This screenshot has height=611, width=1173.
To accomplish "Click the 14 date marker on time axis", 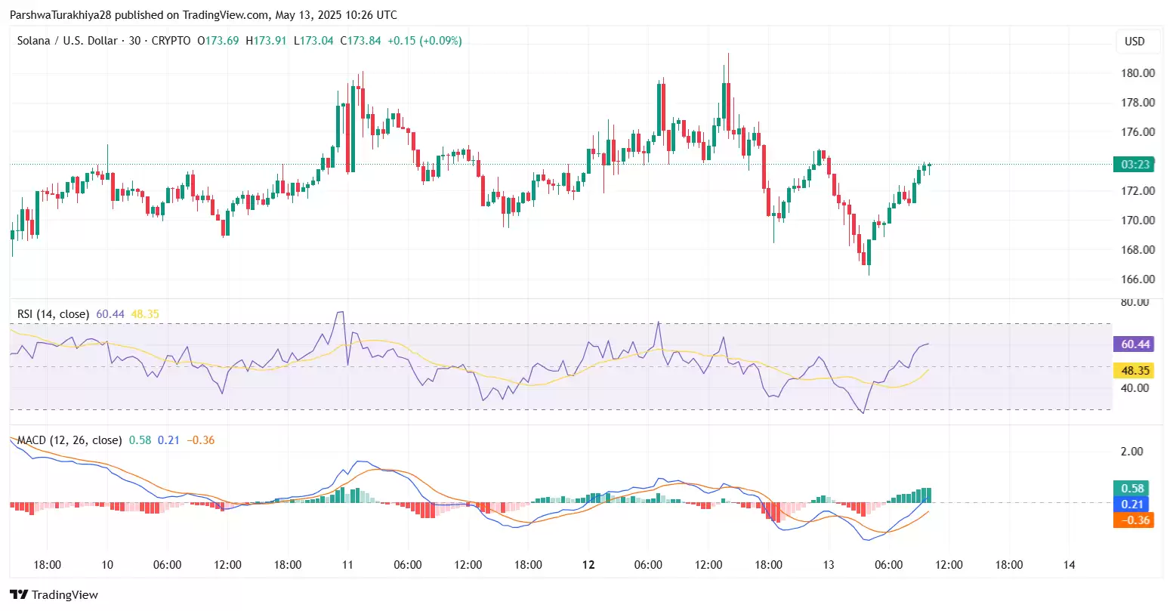I will [1069, 565].
